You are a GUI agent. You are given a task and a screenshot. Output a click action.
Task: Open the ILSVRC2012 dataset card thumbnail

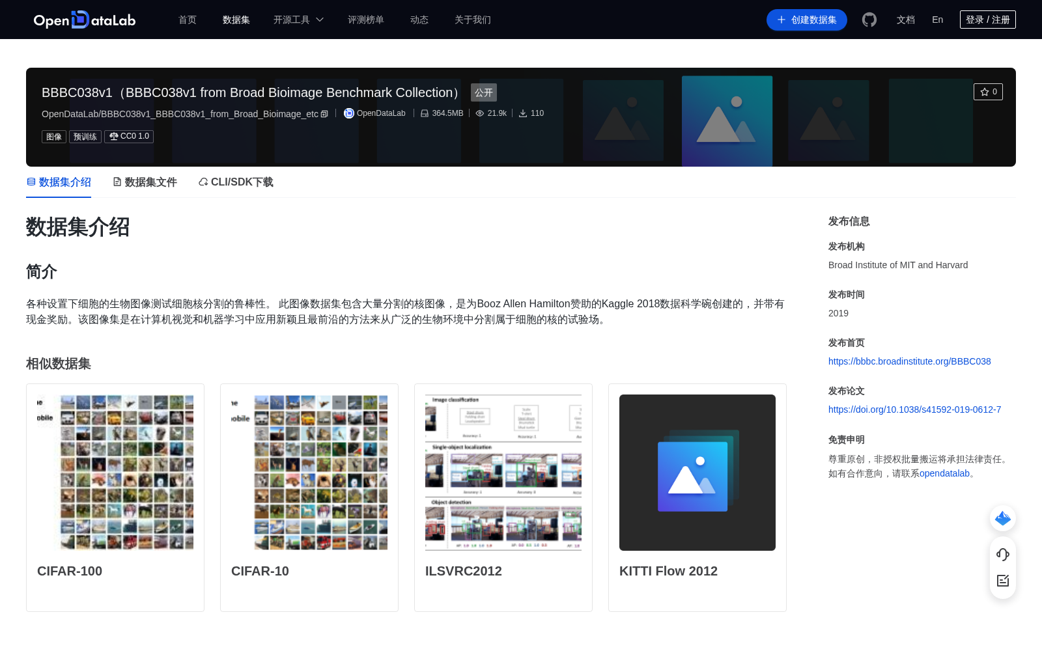[x=503, y=473]
